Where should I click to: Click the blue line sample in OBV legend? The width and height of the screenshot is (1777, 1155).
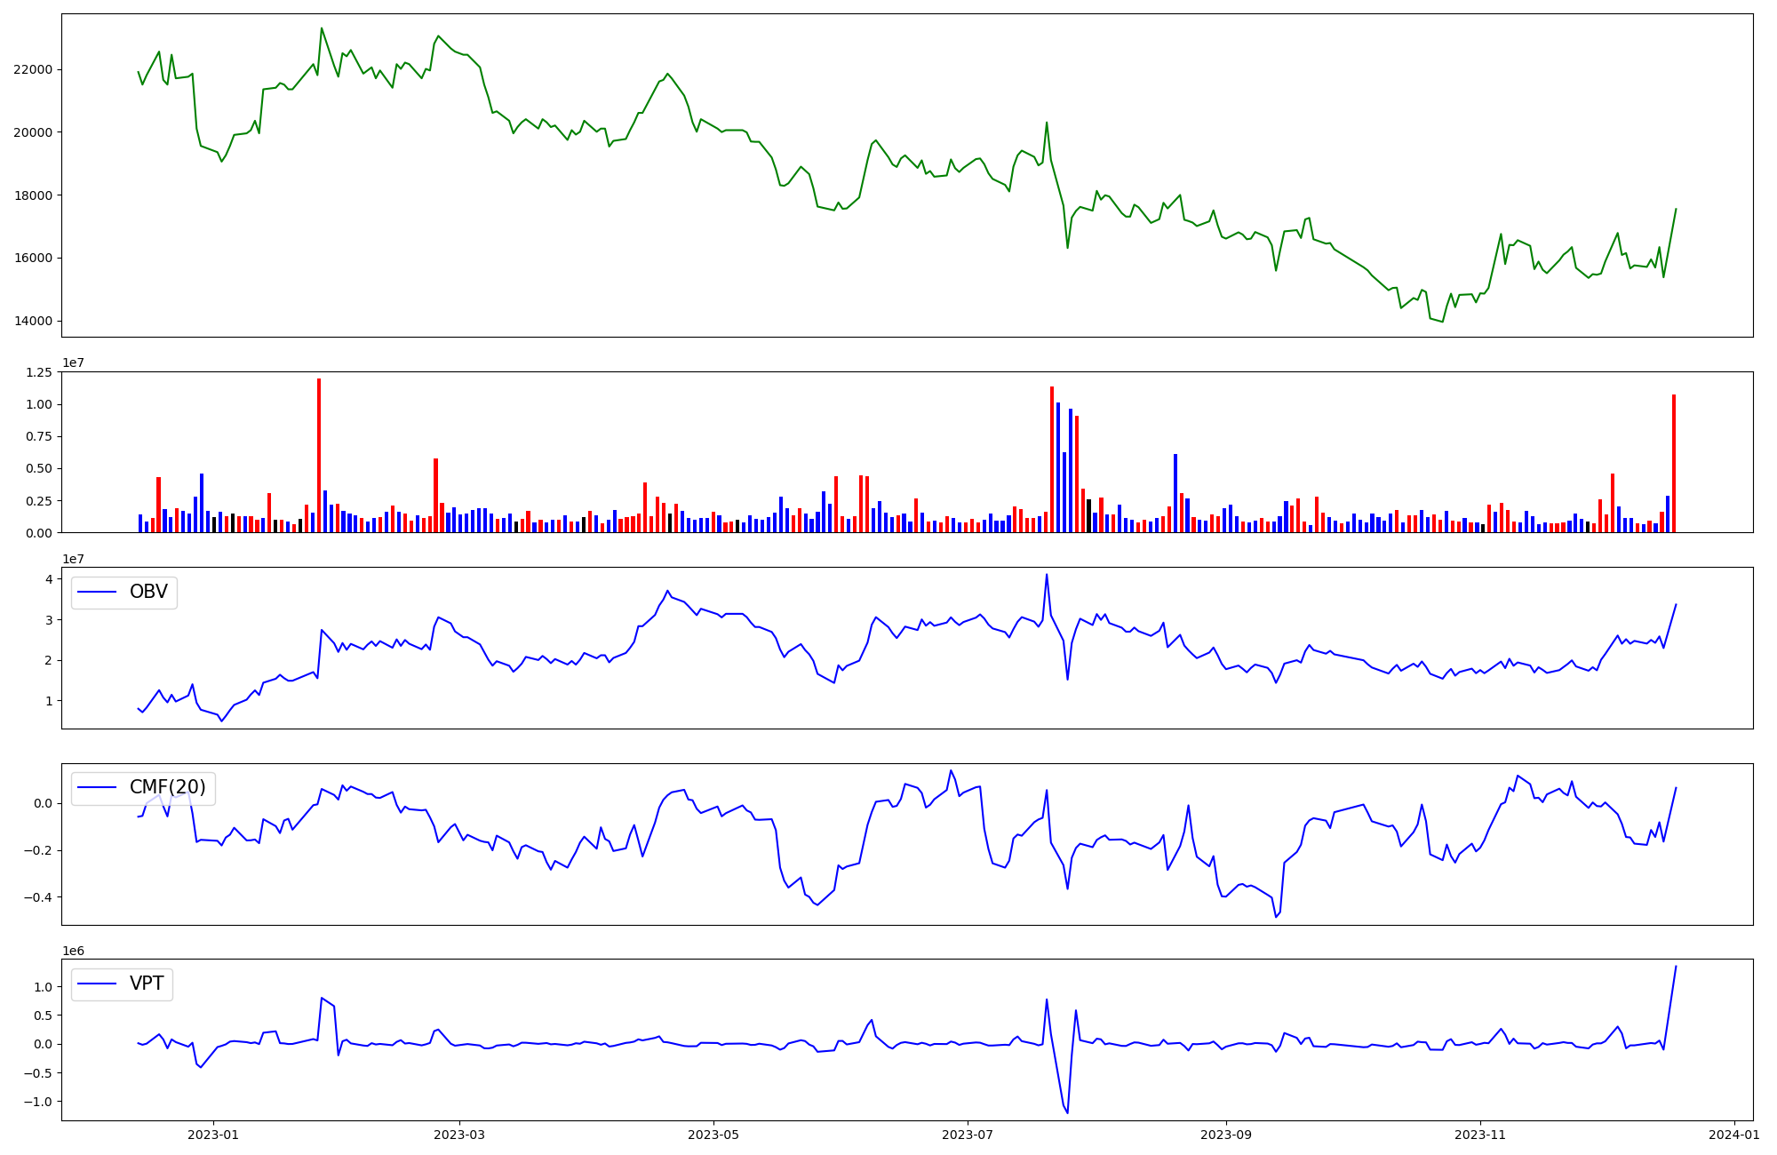pyautogui.click(x=98, y=592)
